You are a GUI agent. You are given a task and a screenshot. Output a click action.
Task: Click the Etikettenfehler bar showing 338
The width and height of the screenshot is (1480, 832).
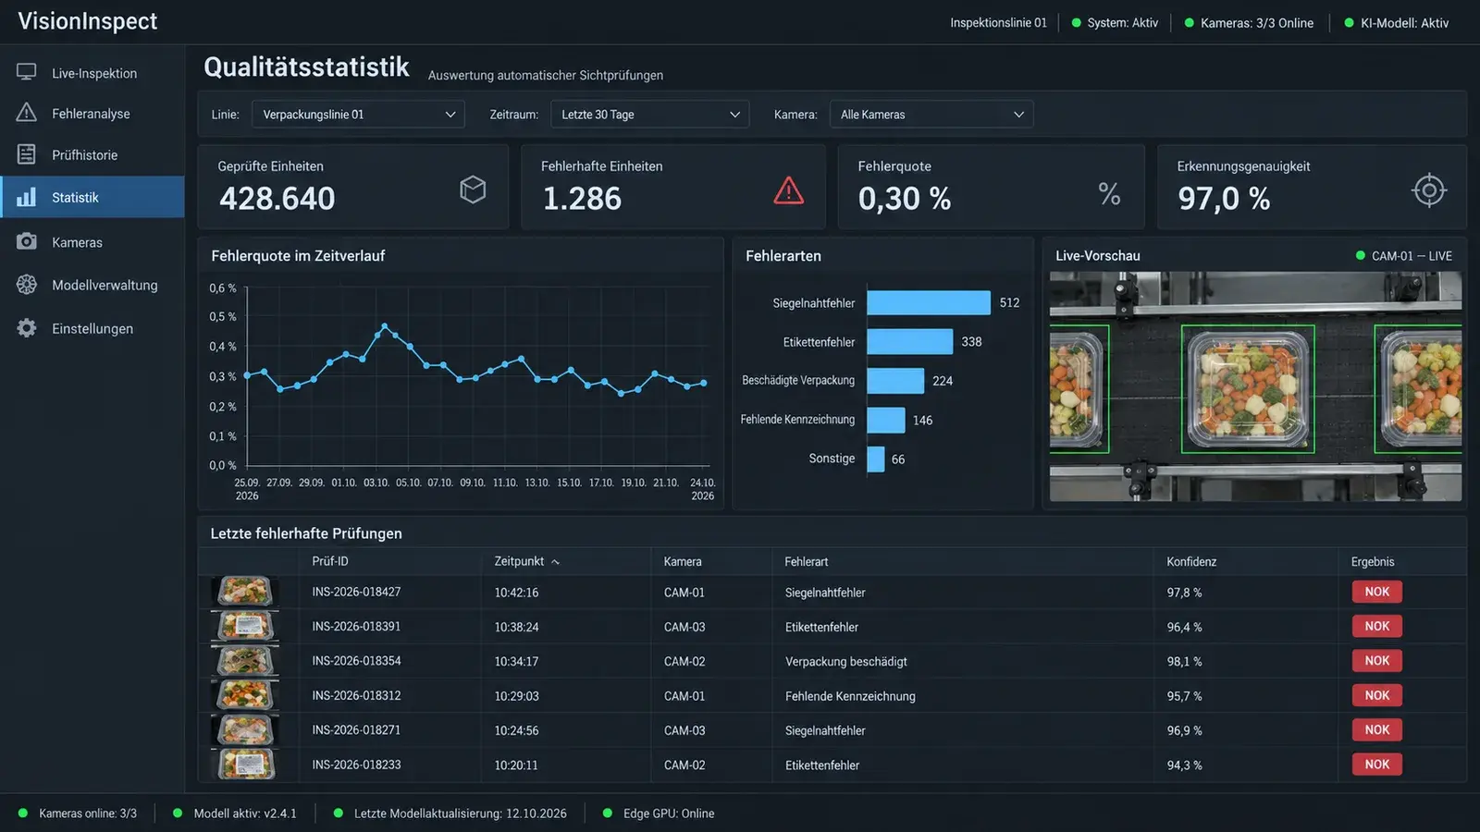coord(909,341)
